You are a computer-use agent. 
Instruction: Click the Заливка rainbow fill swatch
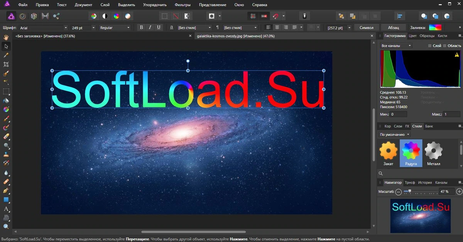pyautogui.click(x=435, y=27)
